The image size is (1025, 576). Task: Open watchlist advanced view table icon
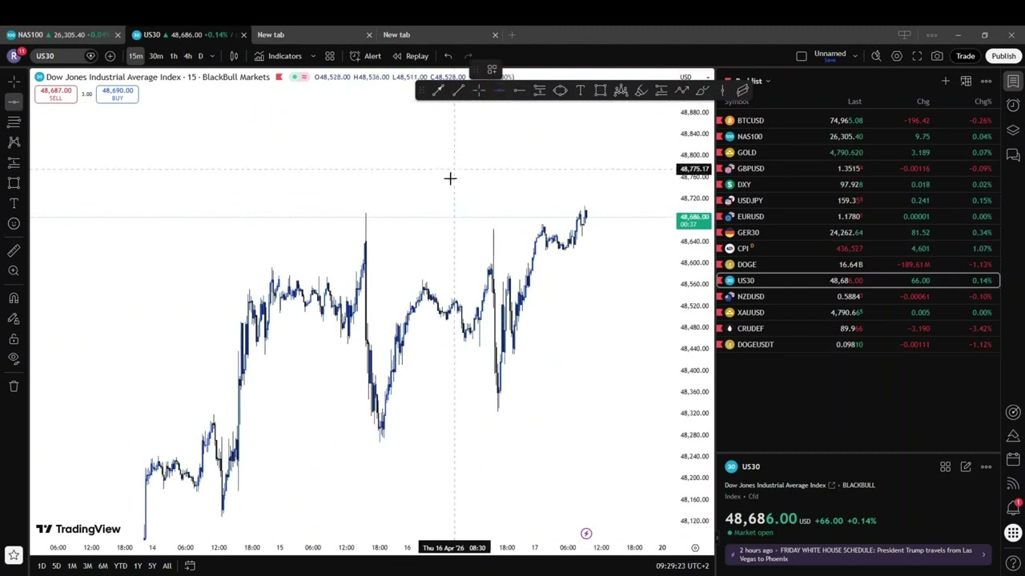pyautogui.click(x=967, y=81)
